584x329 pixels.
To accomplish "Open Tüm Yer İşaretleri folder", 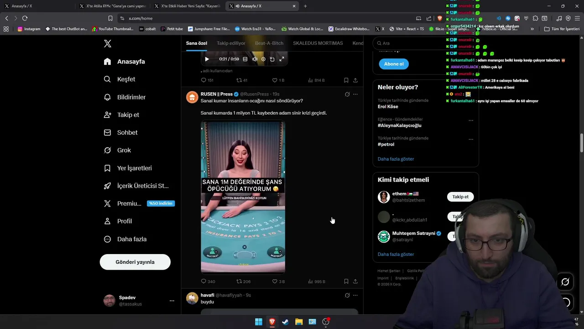I will [x=562, y=29].
